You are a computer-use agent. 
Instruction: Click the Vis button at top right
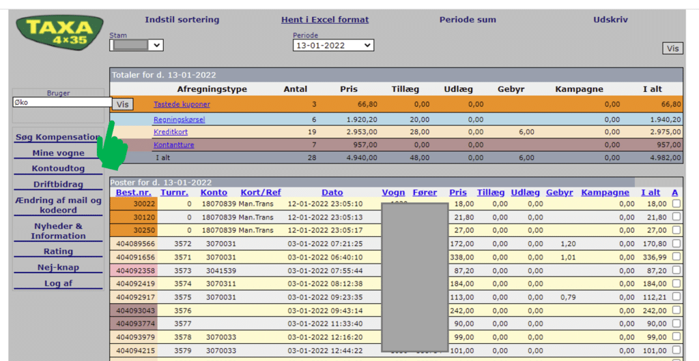672,48
